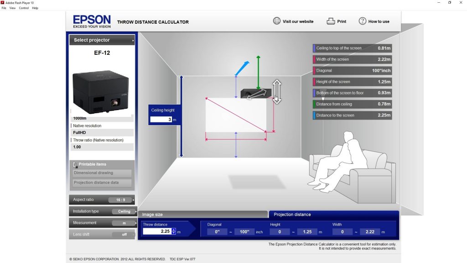This screenshot has height=263, width=467.
Task: Click the EF-12 projector thumbnail image
Action: click(x=101, y=92)
